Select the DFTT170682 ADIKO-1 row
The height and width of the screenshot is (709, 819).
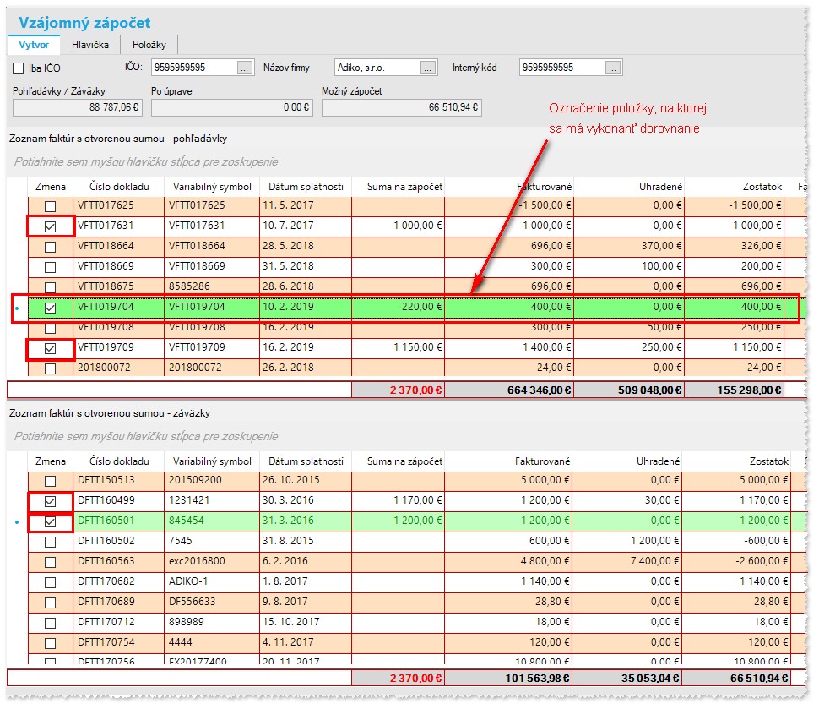click(409, 581)
